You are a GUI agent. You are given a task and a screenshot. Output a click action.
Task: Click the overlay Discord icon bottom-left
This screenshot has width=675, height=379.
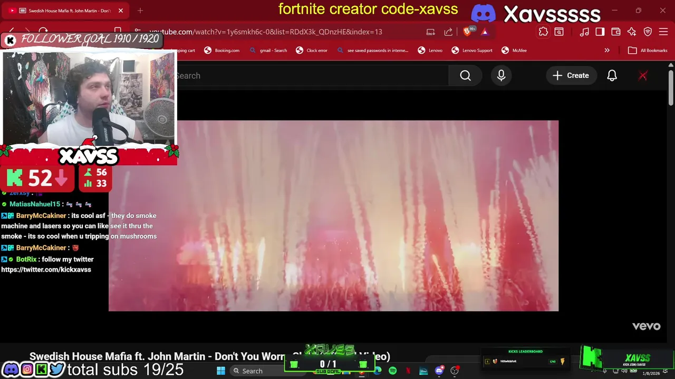11,370
